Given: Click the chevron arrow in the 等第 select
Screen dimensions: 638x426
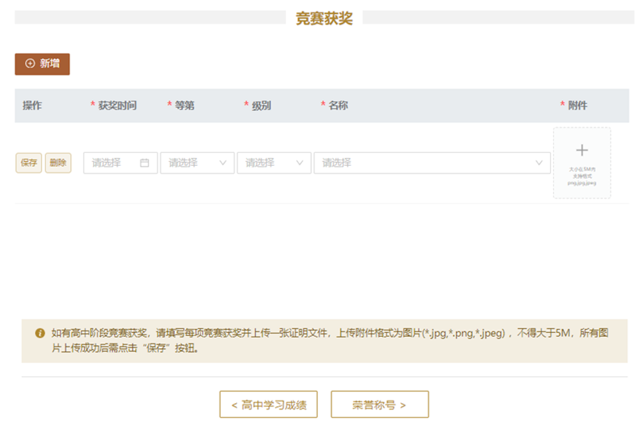Looking at the screenshot, I should [x=223, y=163].
